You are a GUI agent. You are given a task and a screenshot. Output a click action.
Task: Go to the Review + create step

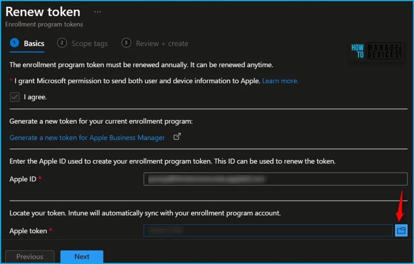(155, 43)
